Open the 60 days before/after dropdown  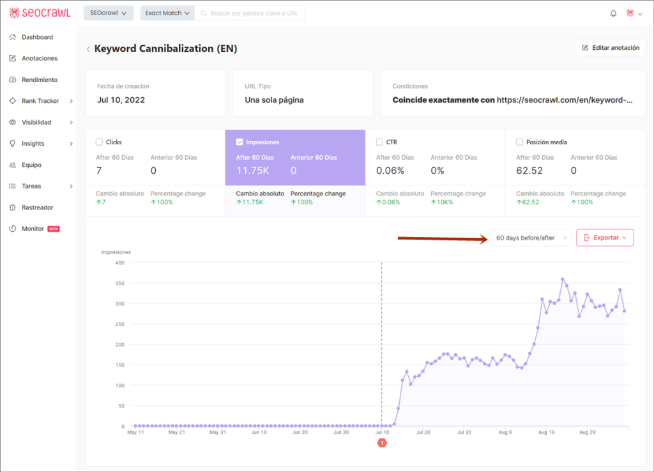pos(531,237)
